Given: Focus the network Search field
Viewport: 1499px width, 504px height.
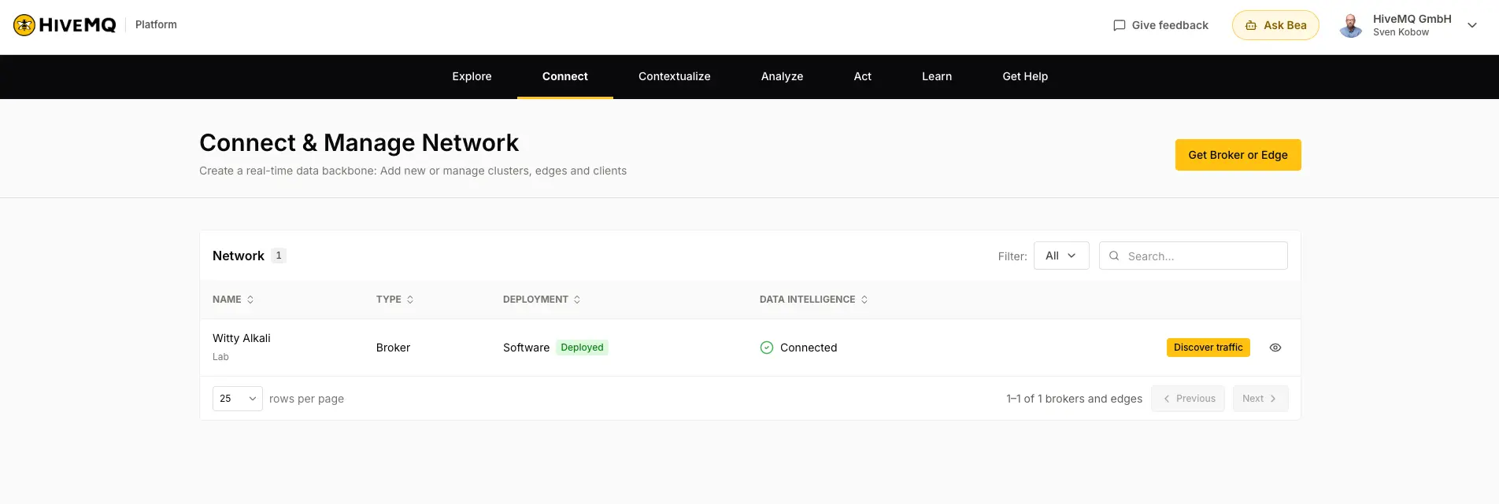Looking at the screenshot, I should (x=1194, y=256).
